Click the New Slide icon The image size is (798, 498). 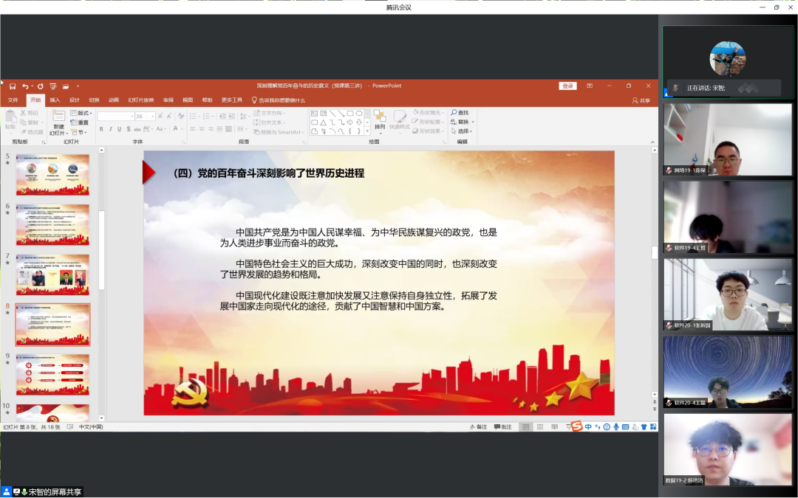58,117
